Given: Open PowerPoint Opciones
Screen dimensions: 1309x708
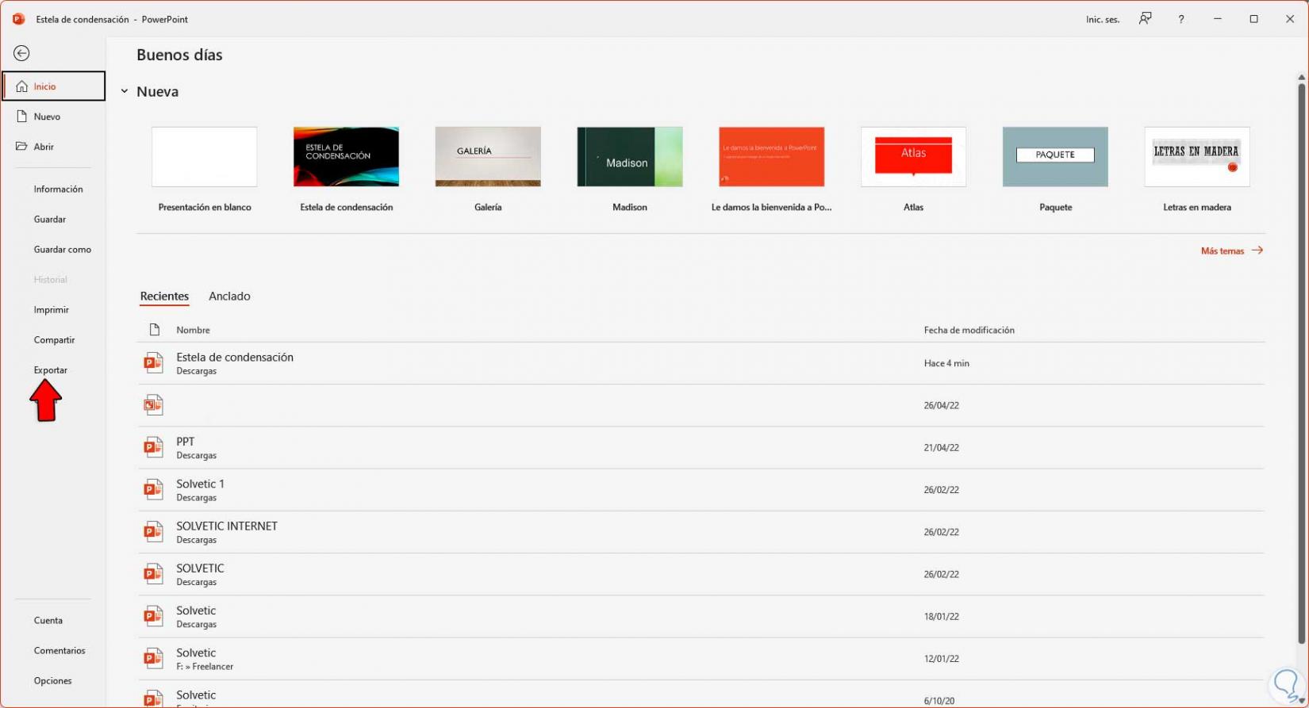Looking at the screenshot, I should point(53,681).
